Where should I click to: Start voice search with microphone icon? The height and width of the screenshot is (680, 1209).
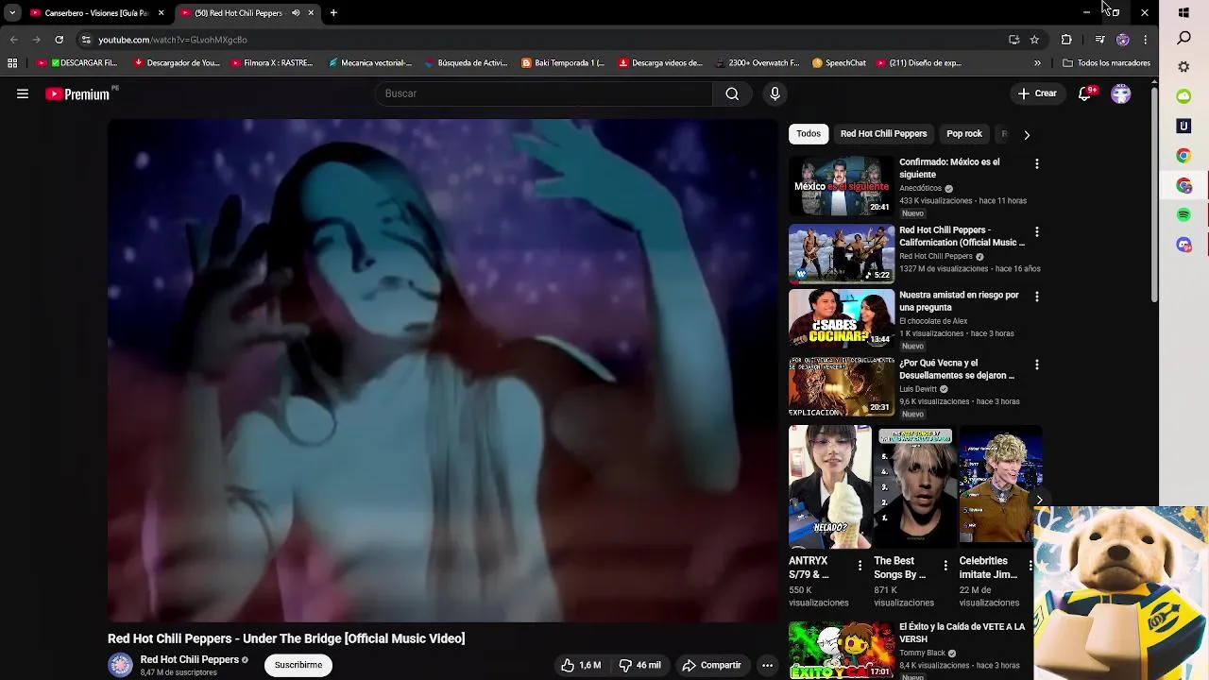tap(775, 93)
